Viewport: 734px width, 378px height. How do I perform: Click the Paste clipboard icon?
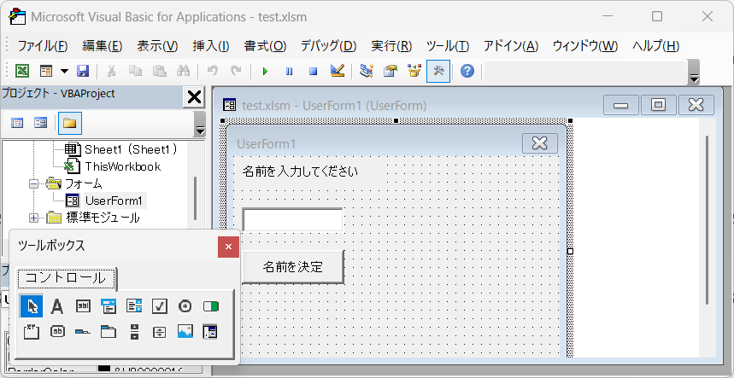click(160, 72)
